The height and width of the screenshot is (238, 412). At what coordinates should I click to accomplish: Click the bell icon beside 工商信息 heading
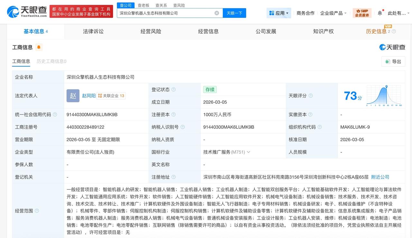click(x=39, y=47)
